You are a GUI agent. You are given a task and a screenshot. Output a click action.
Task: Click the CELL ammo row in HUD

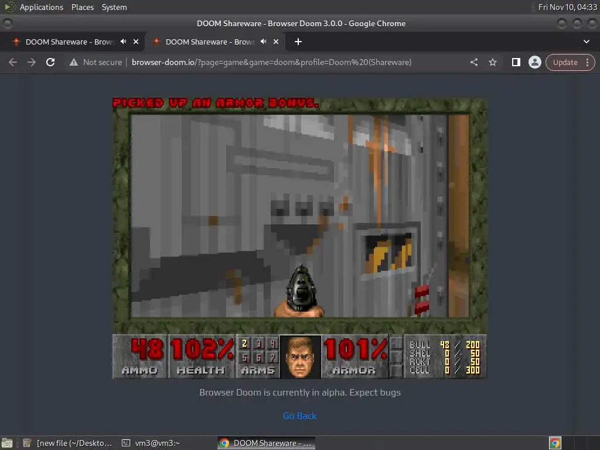[x=445, y=370]
